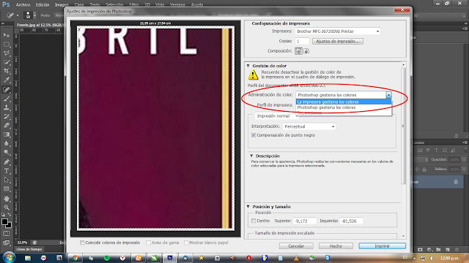Click the delete layer trash icon

(x=457, y=249)
